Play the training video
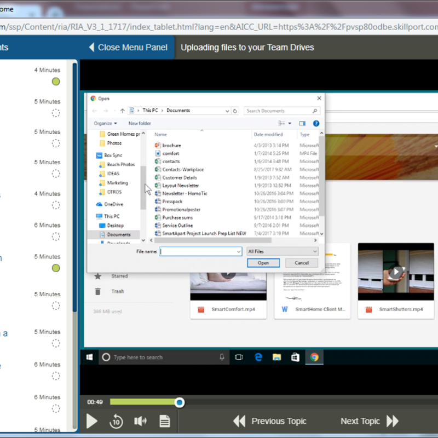 pos(91,421)
